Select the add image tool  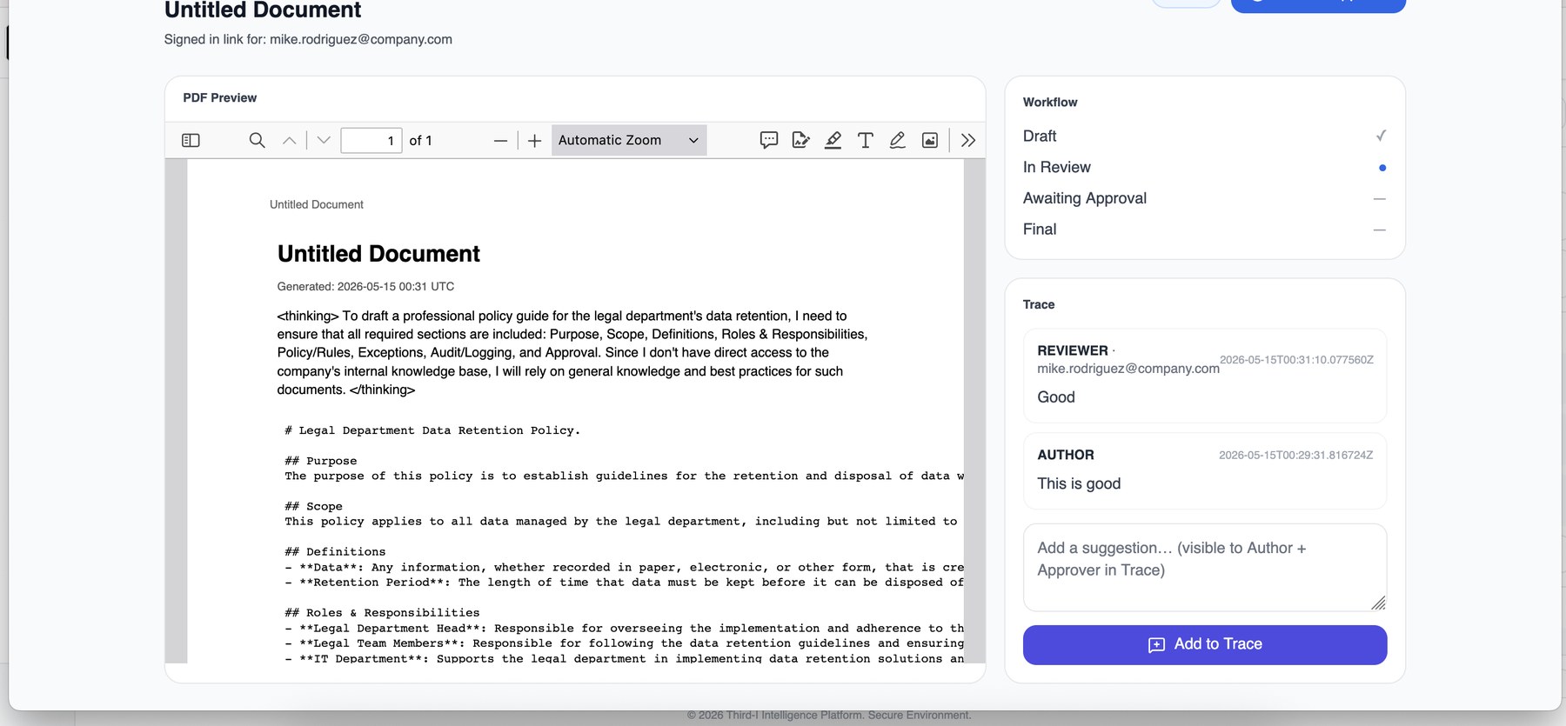(930, 140)
